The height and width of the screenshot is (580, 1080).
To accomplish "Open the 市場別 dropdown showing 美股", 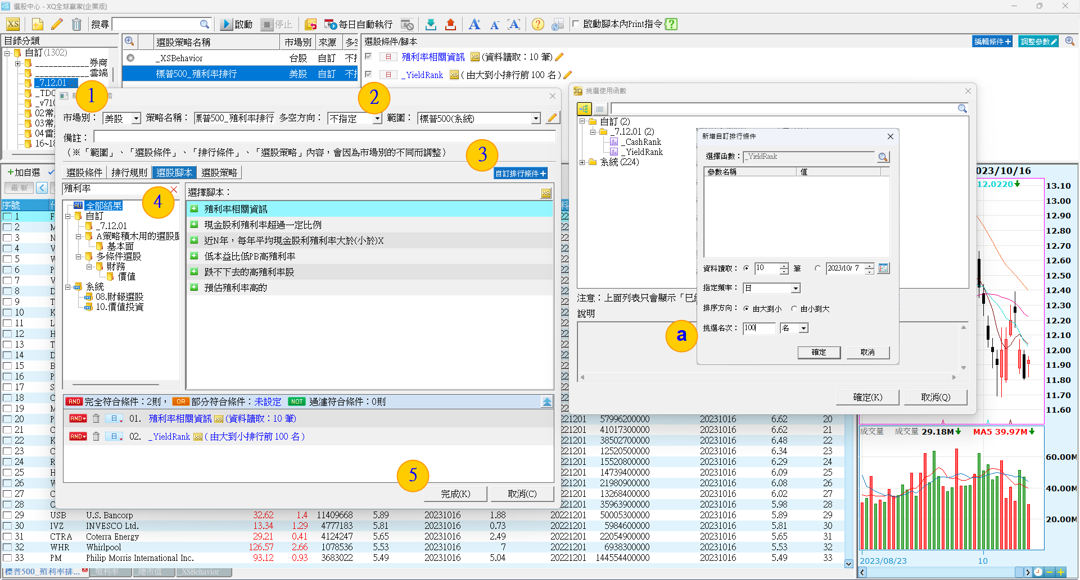I will pos(136,118).
